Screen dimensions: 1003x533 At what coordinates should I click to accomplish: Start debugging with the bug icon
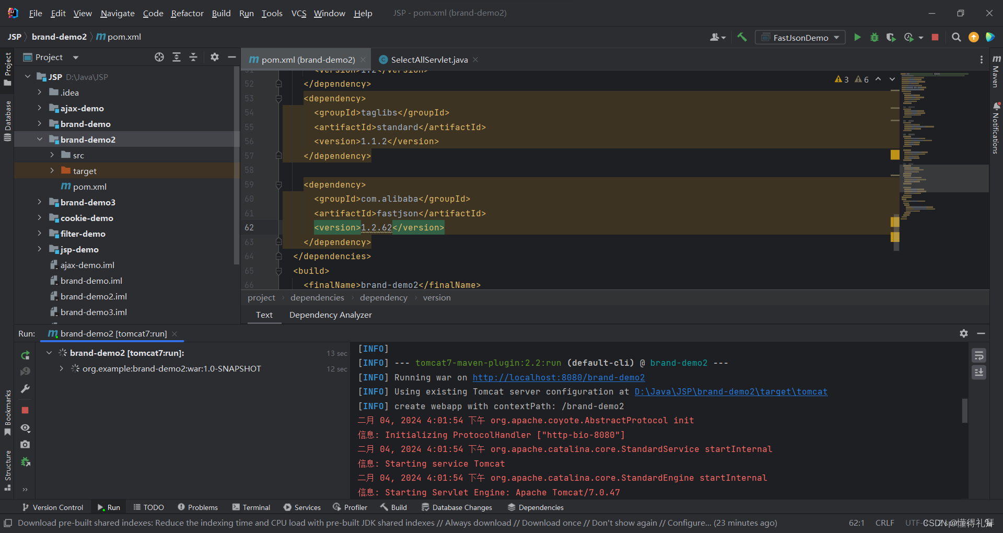[x=874, y=37]
